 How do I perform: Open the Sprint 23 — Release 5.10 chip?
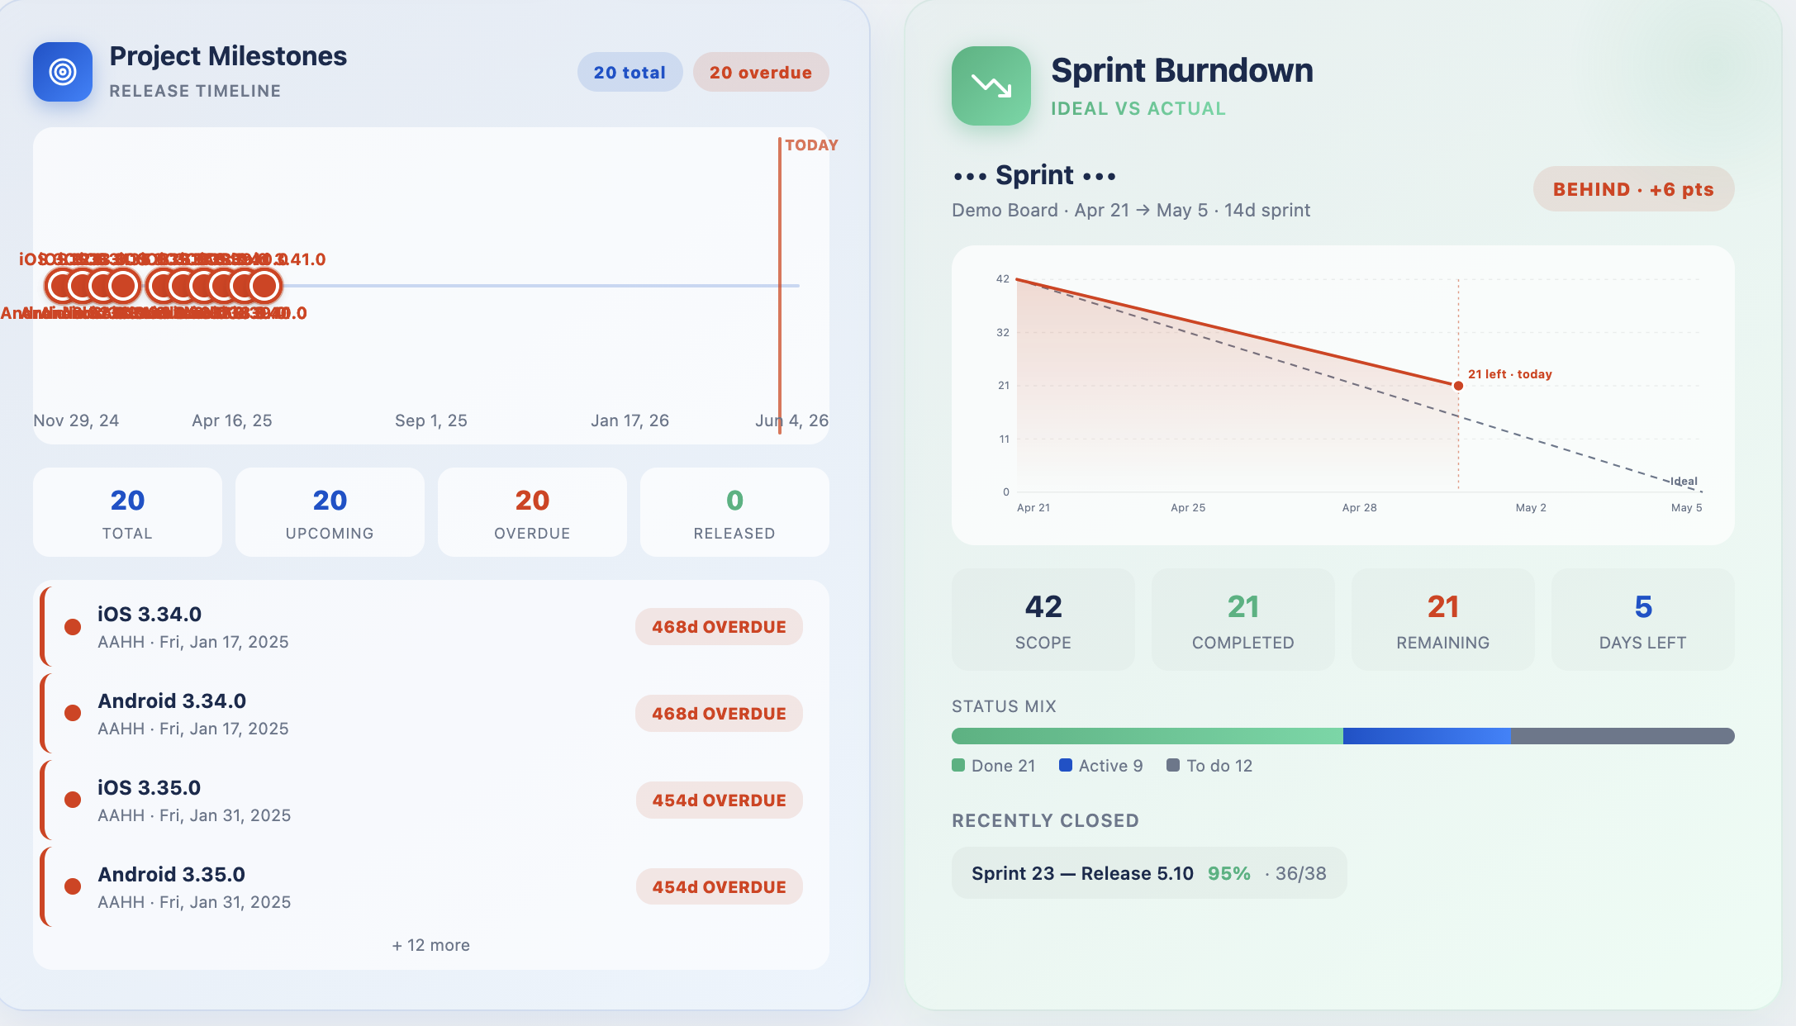(x=1149, y=873)
